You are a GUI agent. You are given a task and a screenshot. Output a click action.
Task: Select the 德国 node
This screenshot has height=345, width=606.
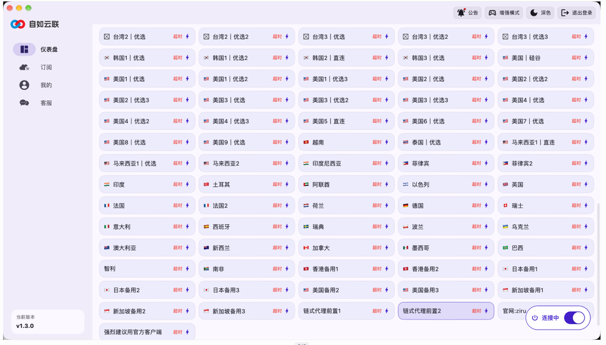point(446,205)
